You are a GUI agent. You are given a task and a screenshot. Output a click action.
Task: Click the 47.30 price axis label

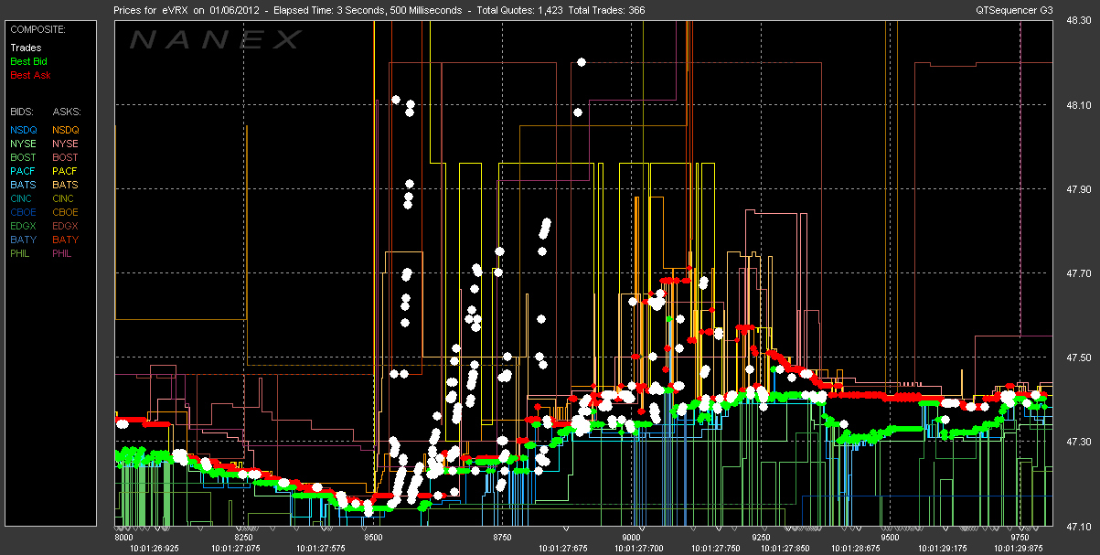pos(1078,442)
